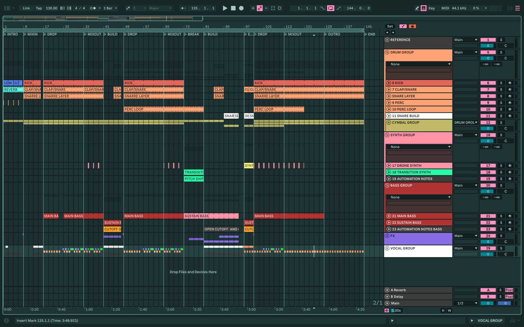Unfold the VOCAL GROUP track
The height and width of the screenshot is (327, 524).
click(387, 248)
